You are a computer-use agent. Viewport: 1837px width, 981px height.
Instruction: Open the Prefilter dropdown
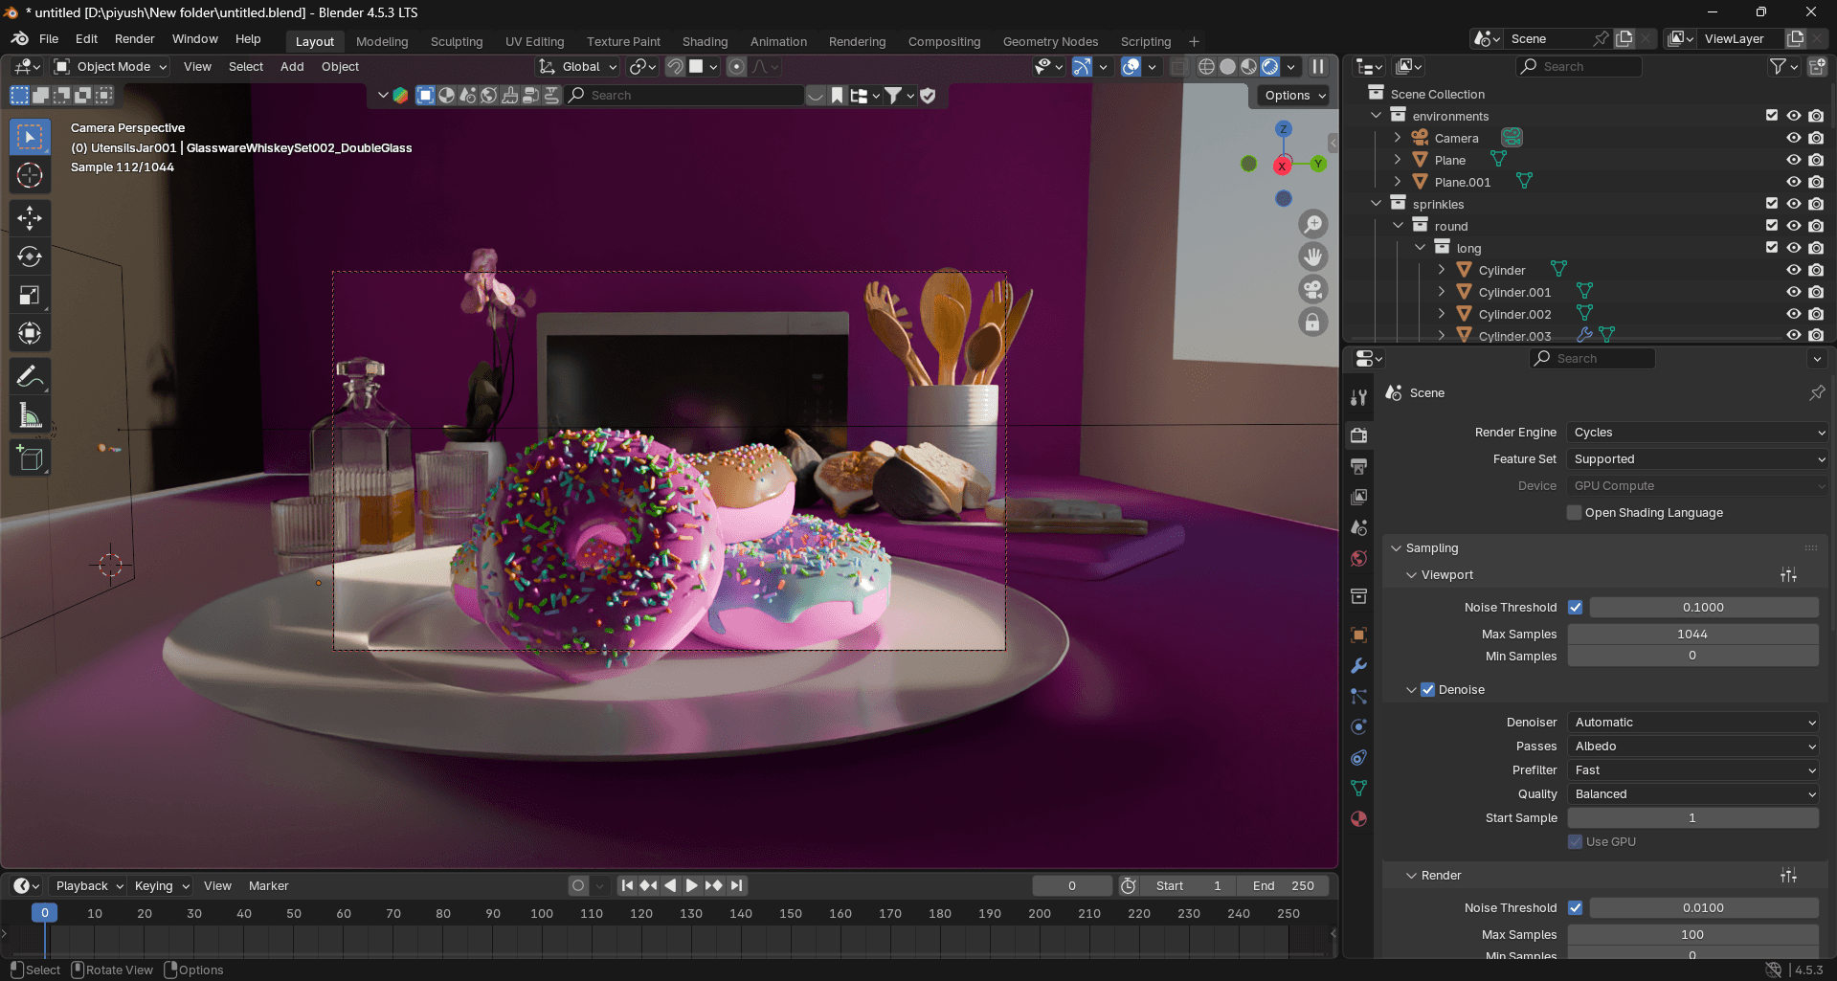pos(1693,770)
